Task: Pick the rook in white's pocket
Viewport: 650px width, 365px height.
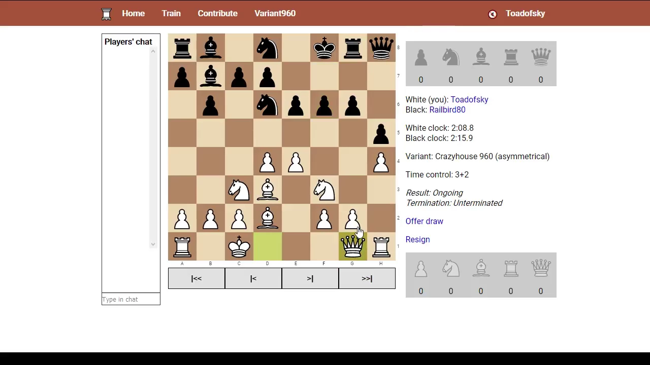Action: point(511,269)
